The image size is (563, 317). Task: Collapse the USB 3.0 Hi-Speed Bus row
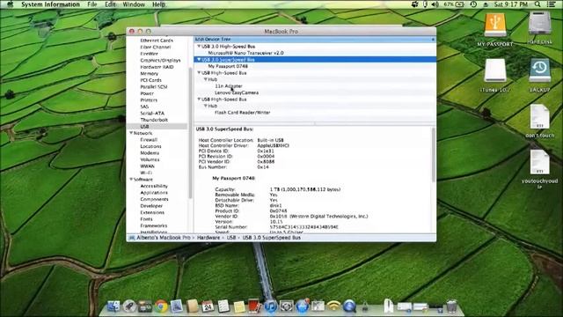(x=199, y=47)
